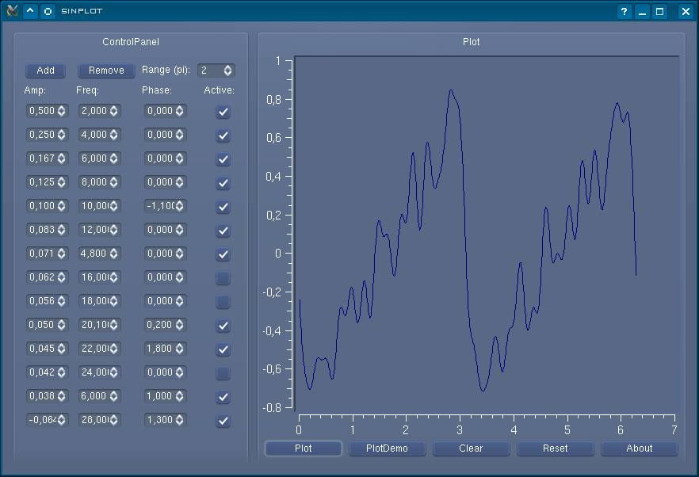Click spinner arrows of phase -1,100
This screenshot has height=477, width=699.
[179, 205]
